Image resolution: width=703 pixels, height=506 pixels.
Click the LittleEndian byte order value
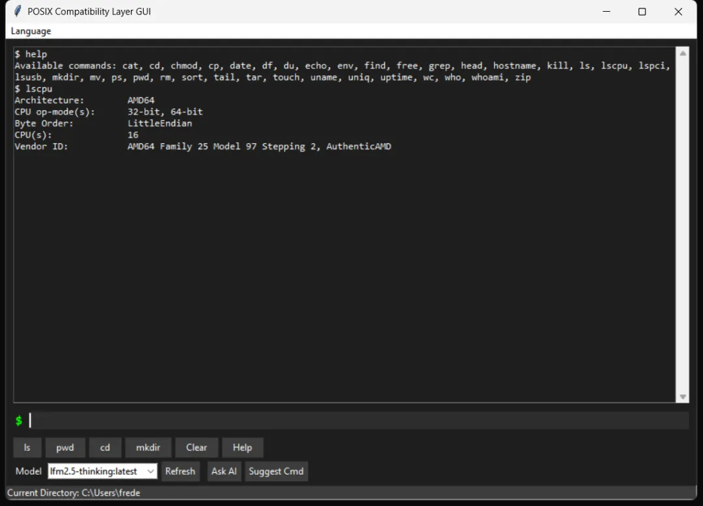(x=159, y=123)
